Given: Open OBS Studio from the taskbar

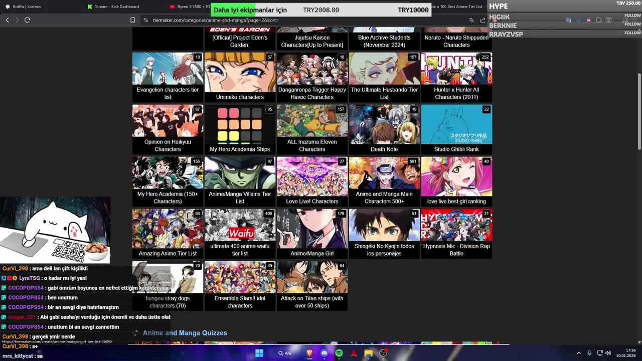Looking at the screenshot, I should (x=383, y=353).
